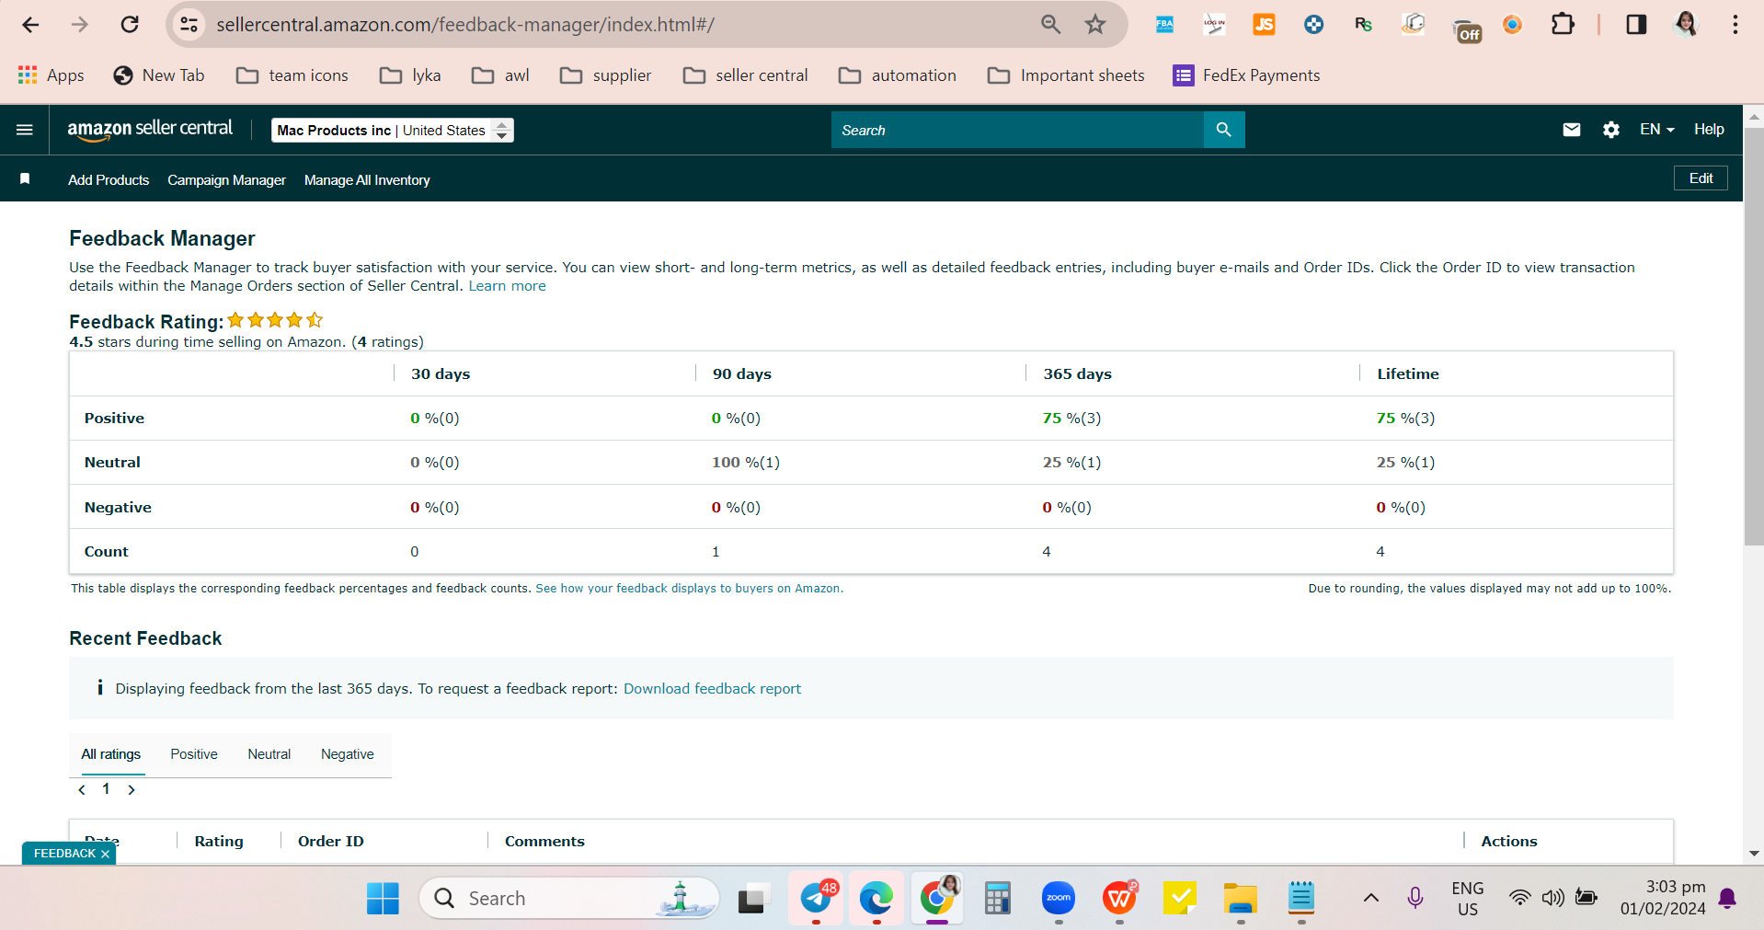Viewport: 1764px width, 930px height.
Task: Open the settings gear icon
Action: pos(1610,130)
